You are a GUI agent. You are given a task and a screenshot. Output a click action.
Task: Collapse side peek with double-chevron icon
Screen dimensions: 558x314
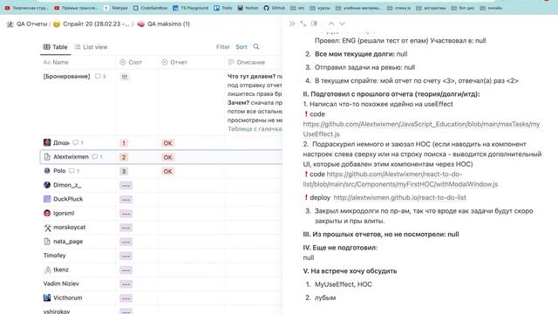(x=292, y=24)
